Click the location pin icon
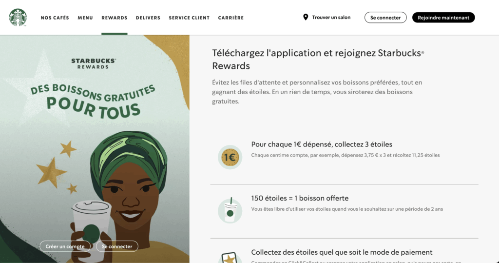Image resolution: width=499 pixels, height=263 pixels. 306,17
